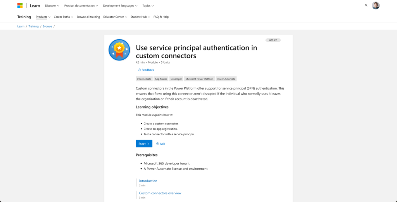This screenshot has width=397, height=202.
Task: Select Browse all training menu item
Action: coord(88,17)
